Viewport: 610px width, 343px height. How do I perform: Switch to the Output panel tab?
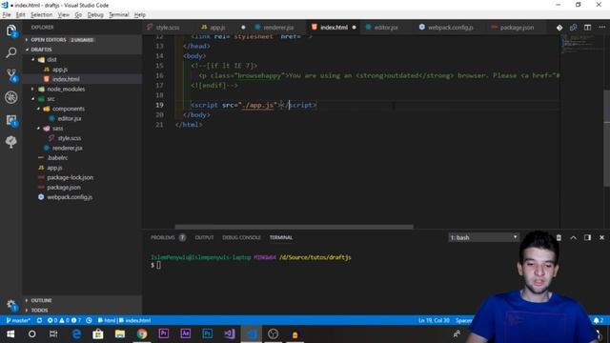pos(204,237)
